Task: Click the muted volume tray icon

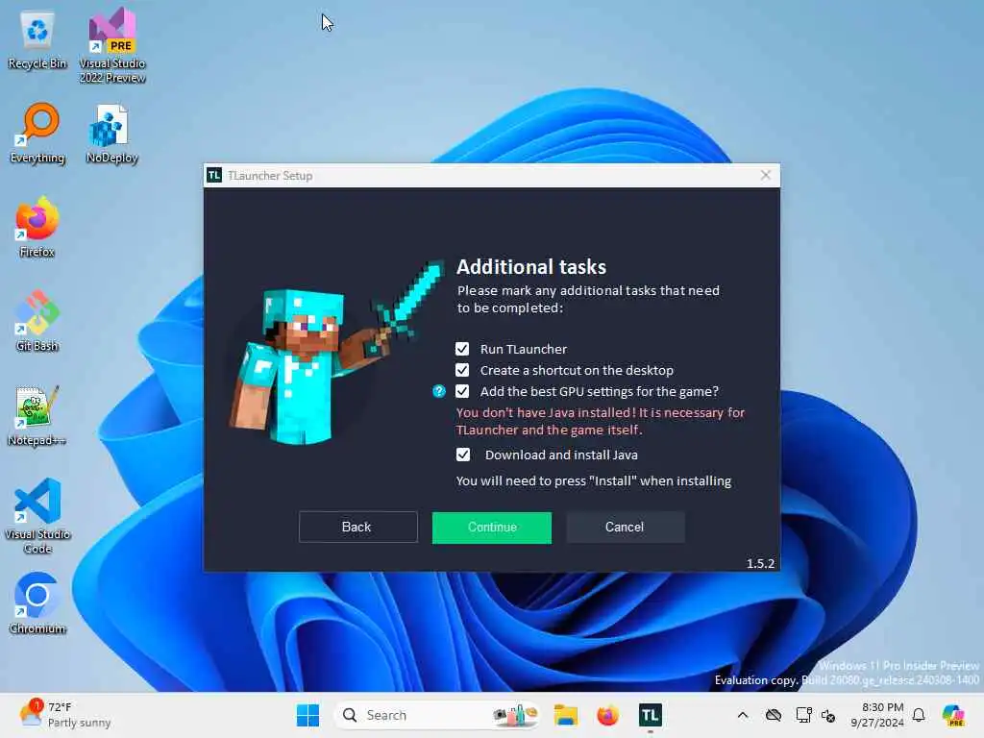Action: [828, 715]
